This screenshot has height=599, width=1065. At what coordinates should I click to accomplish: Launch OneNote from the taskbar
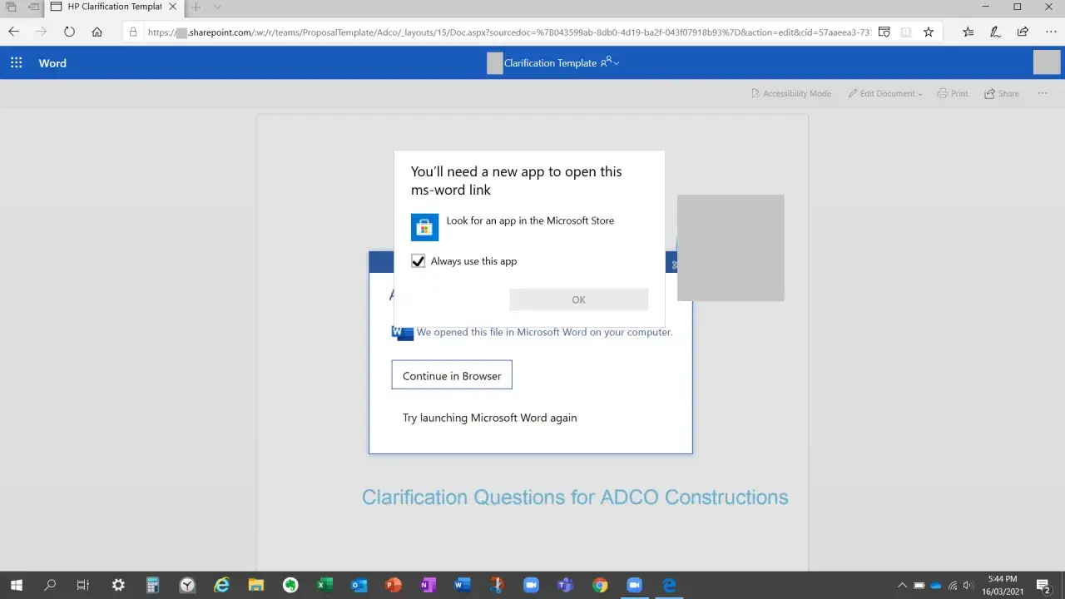coord(428,585)
